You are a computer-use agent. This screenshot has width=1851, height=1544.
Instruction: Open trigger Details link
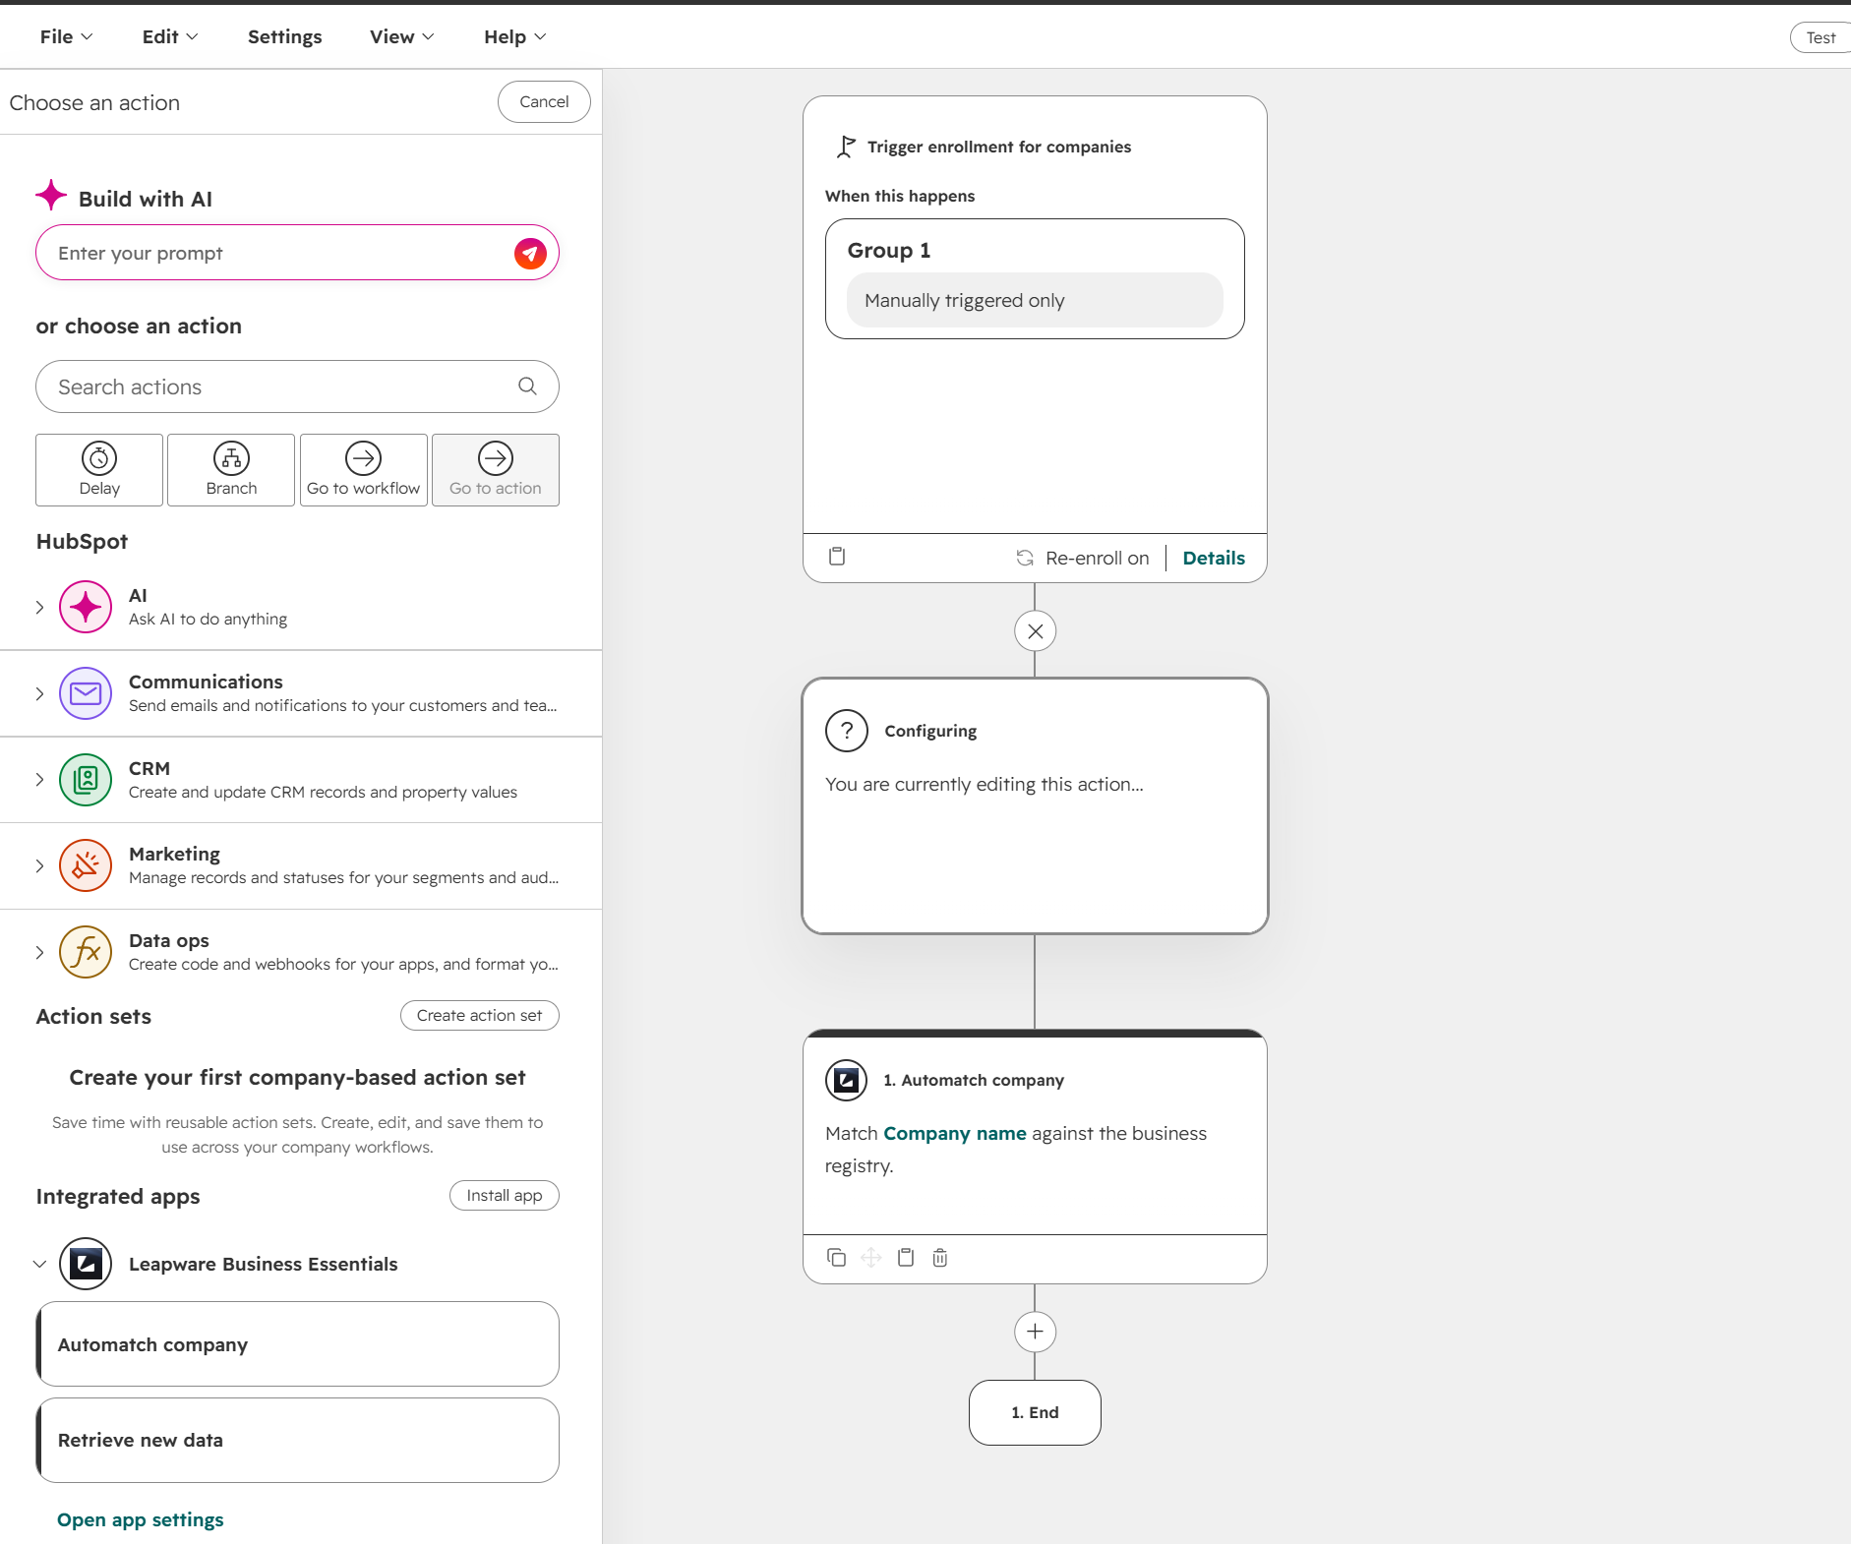(x=1214, y=558)
